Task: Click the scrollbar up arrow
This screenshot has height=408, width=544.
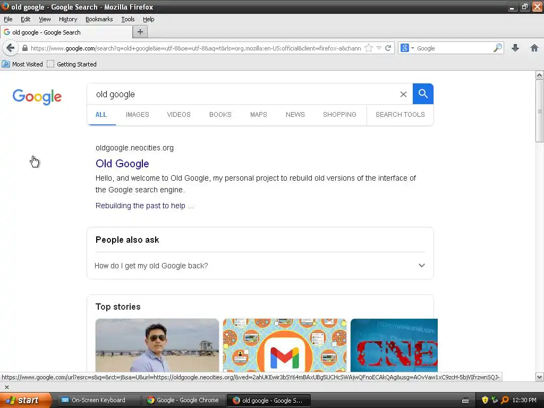Action: coord(540,75)
